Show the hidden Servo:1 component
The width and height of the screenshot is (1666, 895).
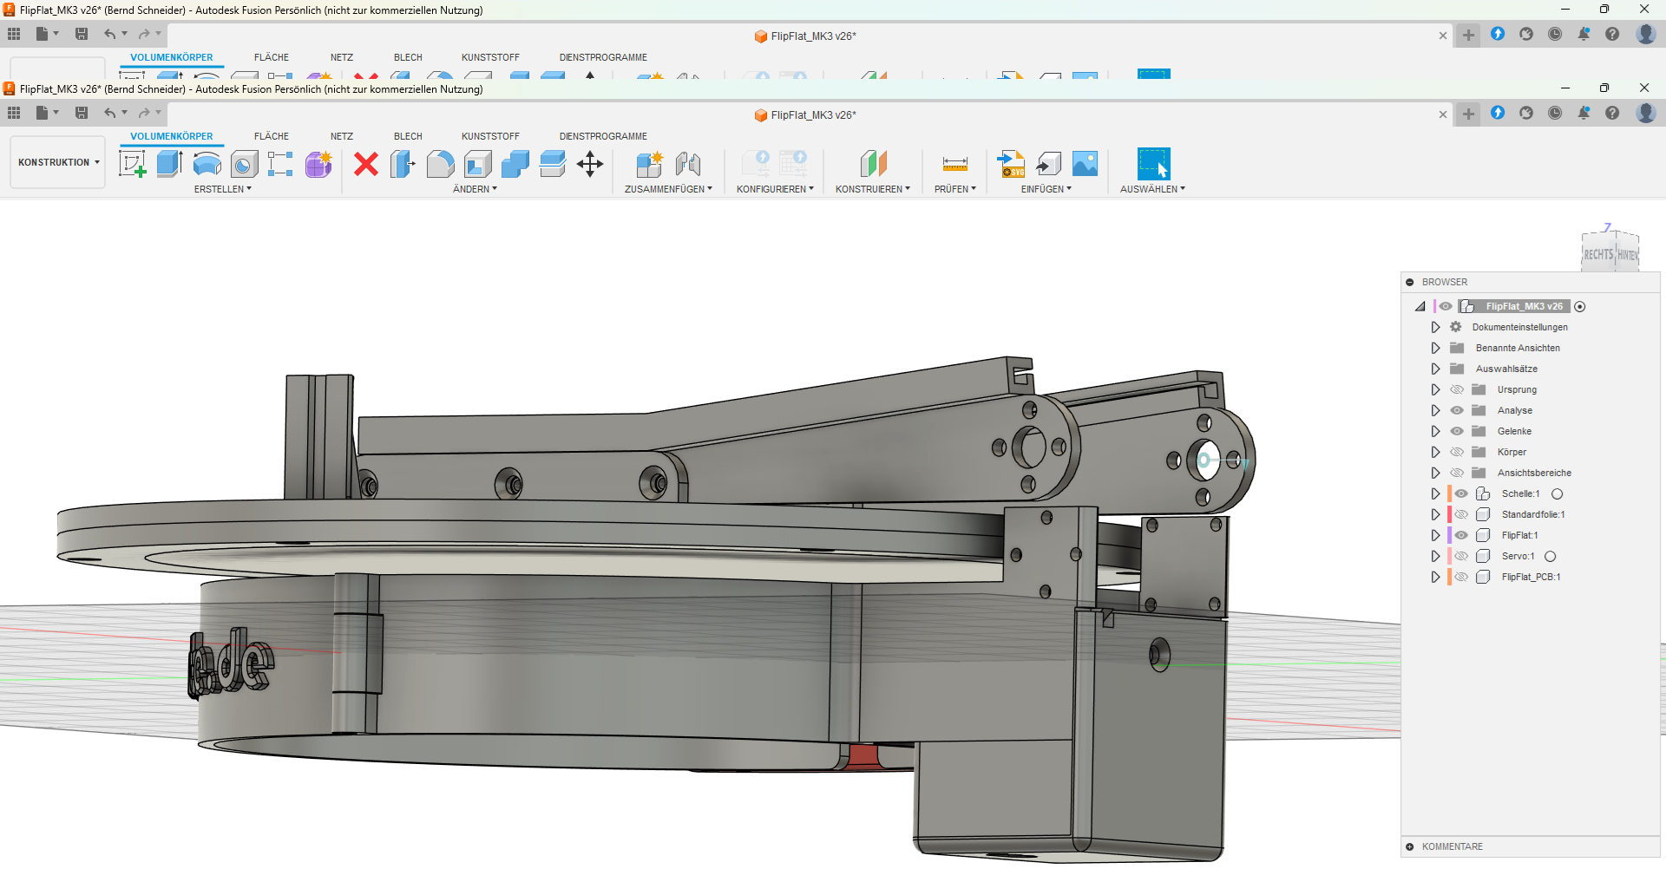[x=1462, y=556]
